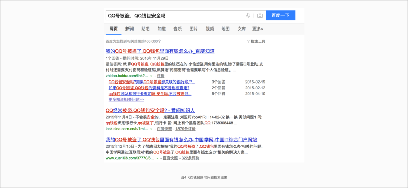Open sub-result QQ钱包安全吗?如果QQ号被盗那关联的银行账户
This screenshot has width=408, height=188.
coord(152,82)
